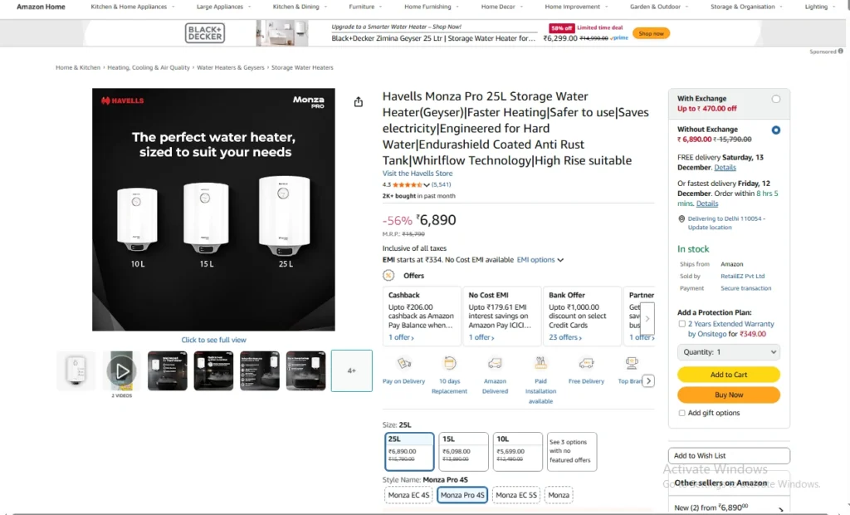Open the Kitchen & Home Appliances menu

click(x=133, y=7)
